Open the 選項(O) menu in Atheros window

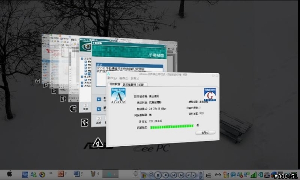124,78
